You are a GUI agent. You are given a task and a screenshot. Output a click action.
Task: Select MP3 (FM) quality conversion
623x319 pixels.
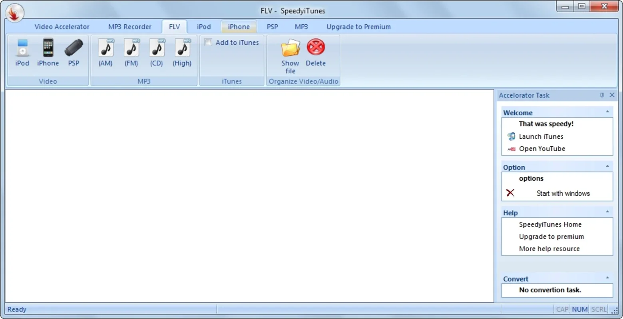[131, 53]
